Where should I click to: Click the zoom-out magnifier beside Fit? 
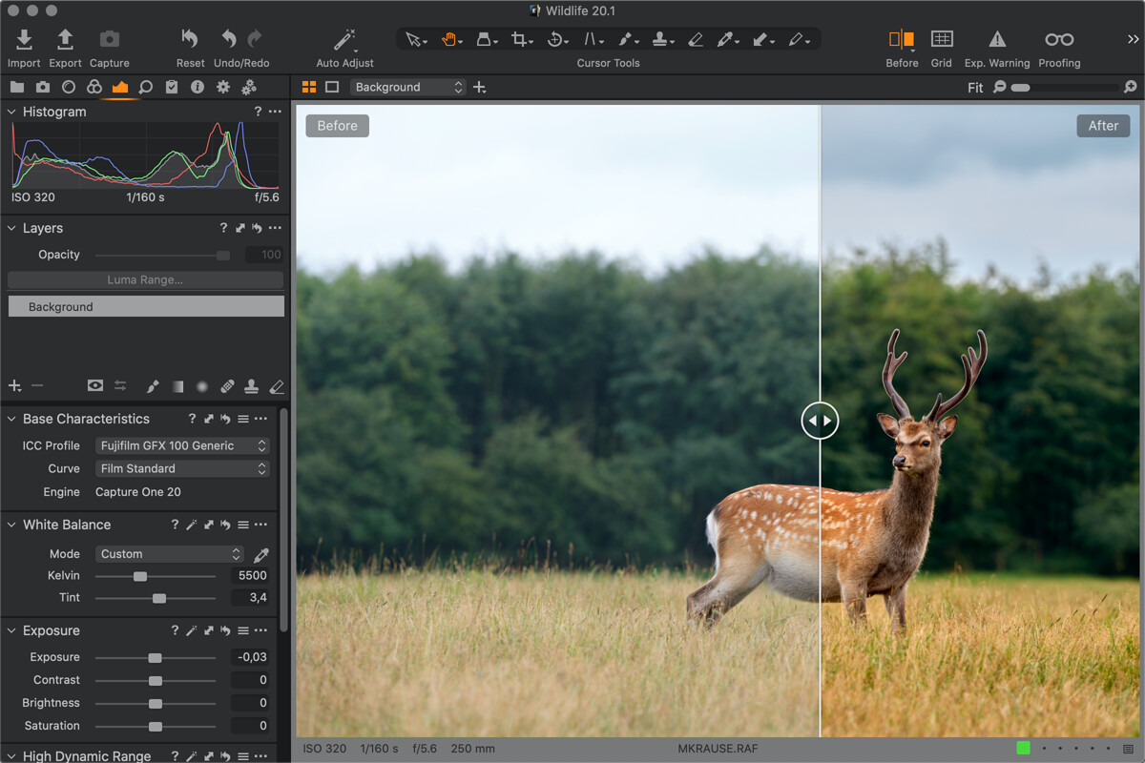(999, 87)
